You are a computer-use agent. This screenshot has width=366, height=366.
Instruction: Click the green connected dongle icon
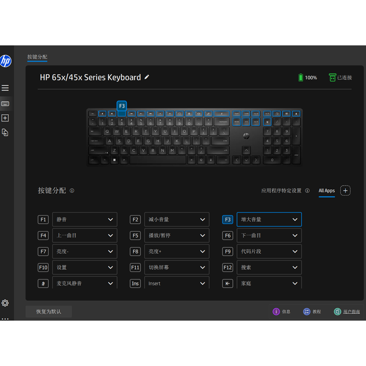(x=332, y=77)
